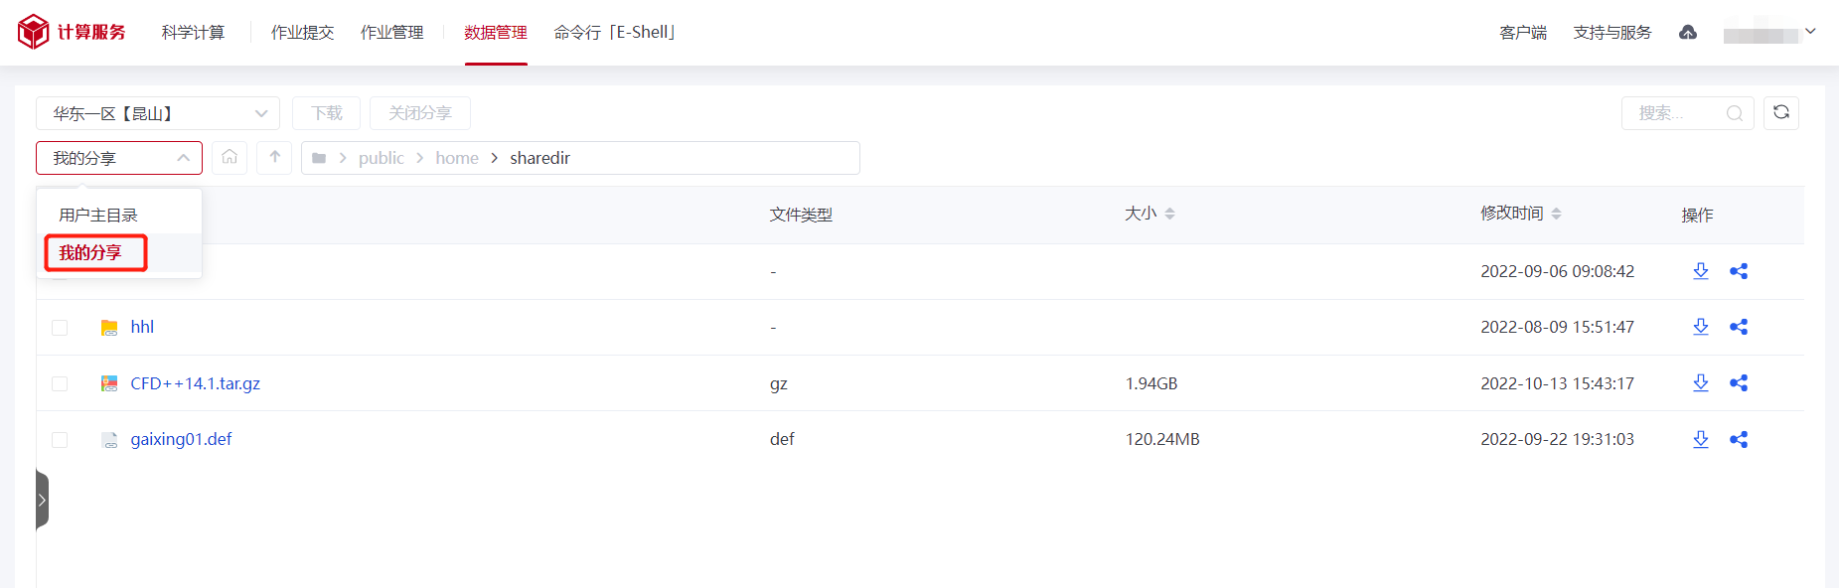Screen dimensions: 1839x588
Task: Switch to the 作业管理 tab
Action: pos(392,33)
